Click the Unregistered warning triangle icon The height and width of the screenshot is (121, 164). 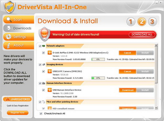click(x=8, y=99)
